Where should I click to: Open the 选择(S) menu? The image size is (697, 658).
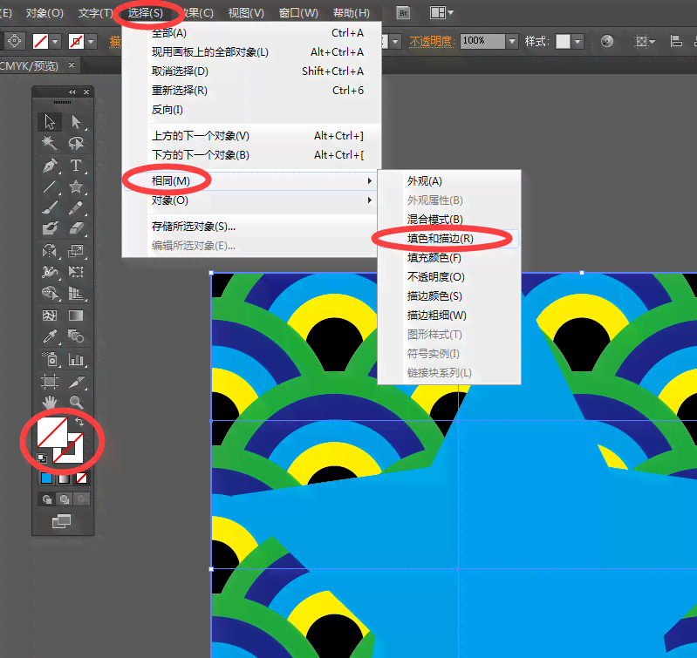click(x=146, y=13)
